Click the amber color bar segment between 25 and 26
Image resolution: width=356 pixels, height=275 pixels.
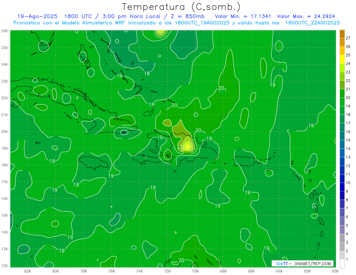tap(342, 51)
